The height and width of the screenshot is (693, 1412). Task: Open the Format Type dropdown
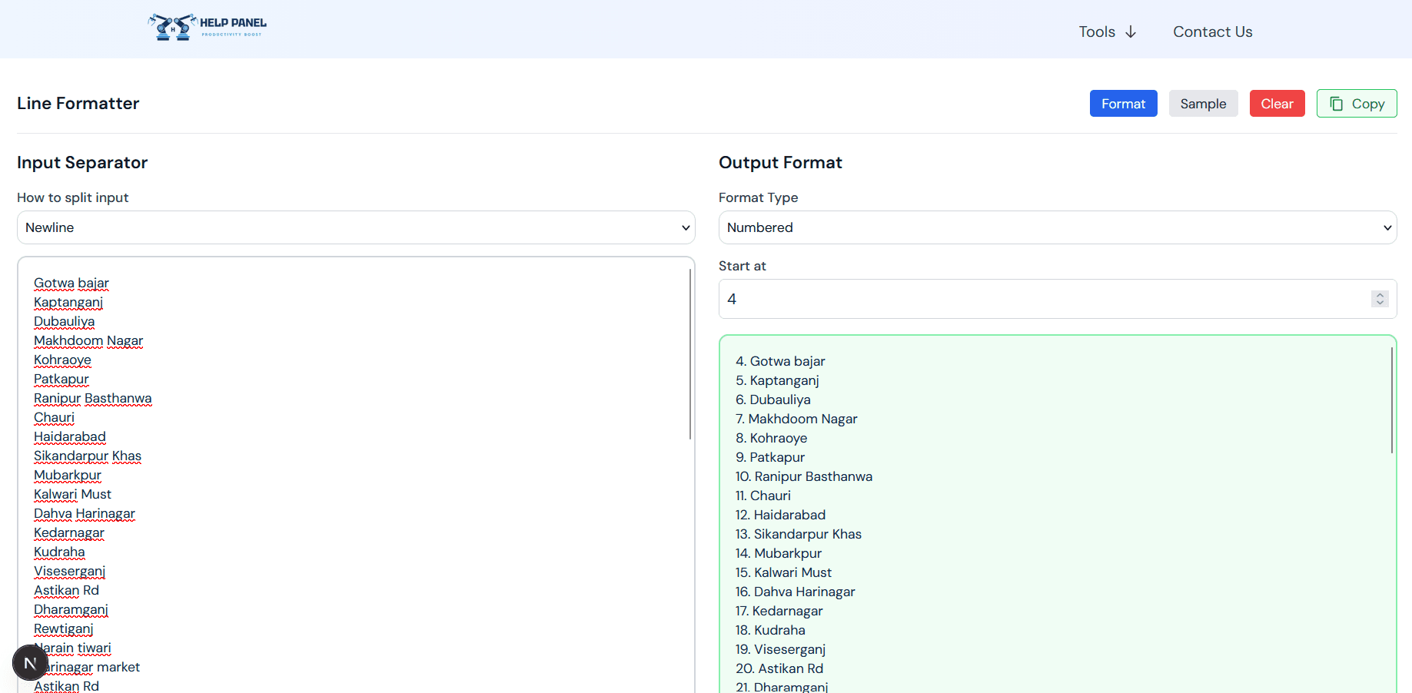1057,227
